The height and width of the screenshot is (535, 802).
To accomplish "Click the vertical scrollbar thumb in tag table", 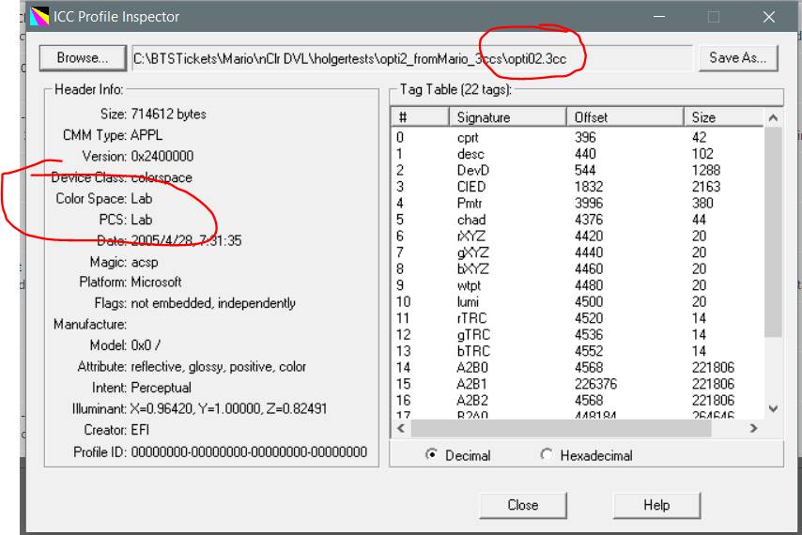I will pos(774,233).
